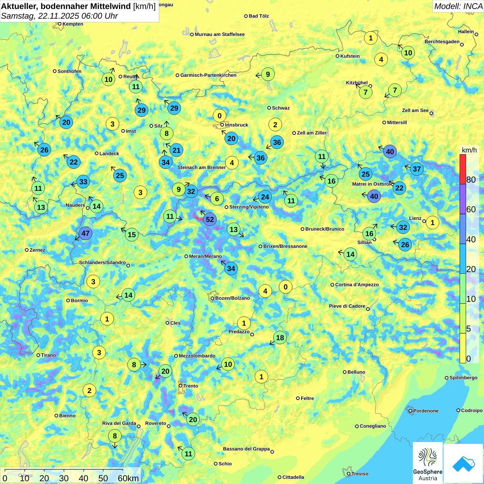
Task: Click the Belluno city label
Action: [x=356, y=372]
